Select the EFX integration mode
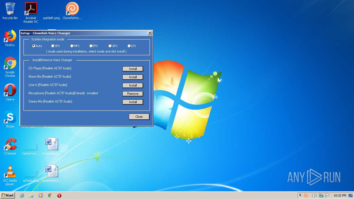354x199 pixels. click(x=94, y=46)
